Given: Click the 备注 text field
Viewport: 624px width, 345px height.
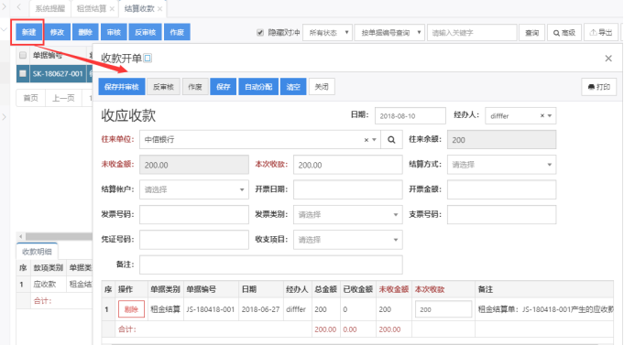Looking at the screenshot, I should pyautogui.click(x=271, y=264).
